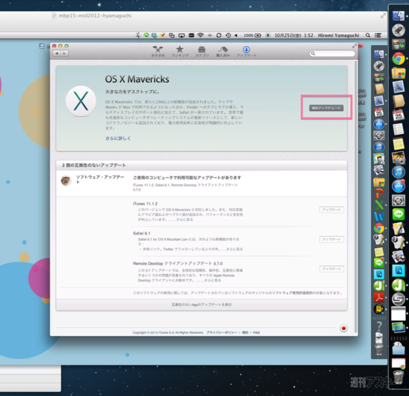Click the App Store window vertical scrollbar
Image resolution: width=409 pixels, height=396 pixels.
[x=356, y=197]
